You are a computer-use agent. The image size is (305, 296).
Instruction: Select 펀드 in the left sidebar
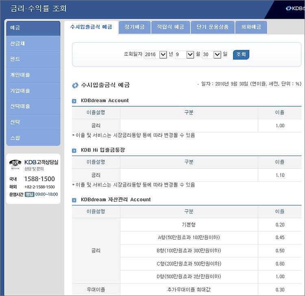coord(33,59)
